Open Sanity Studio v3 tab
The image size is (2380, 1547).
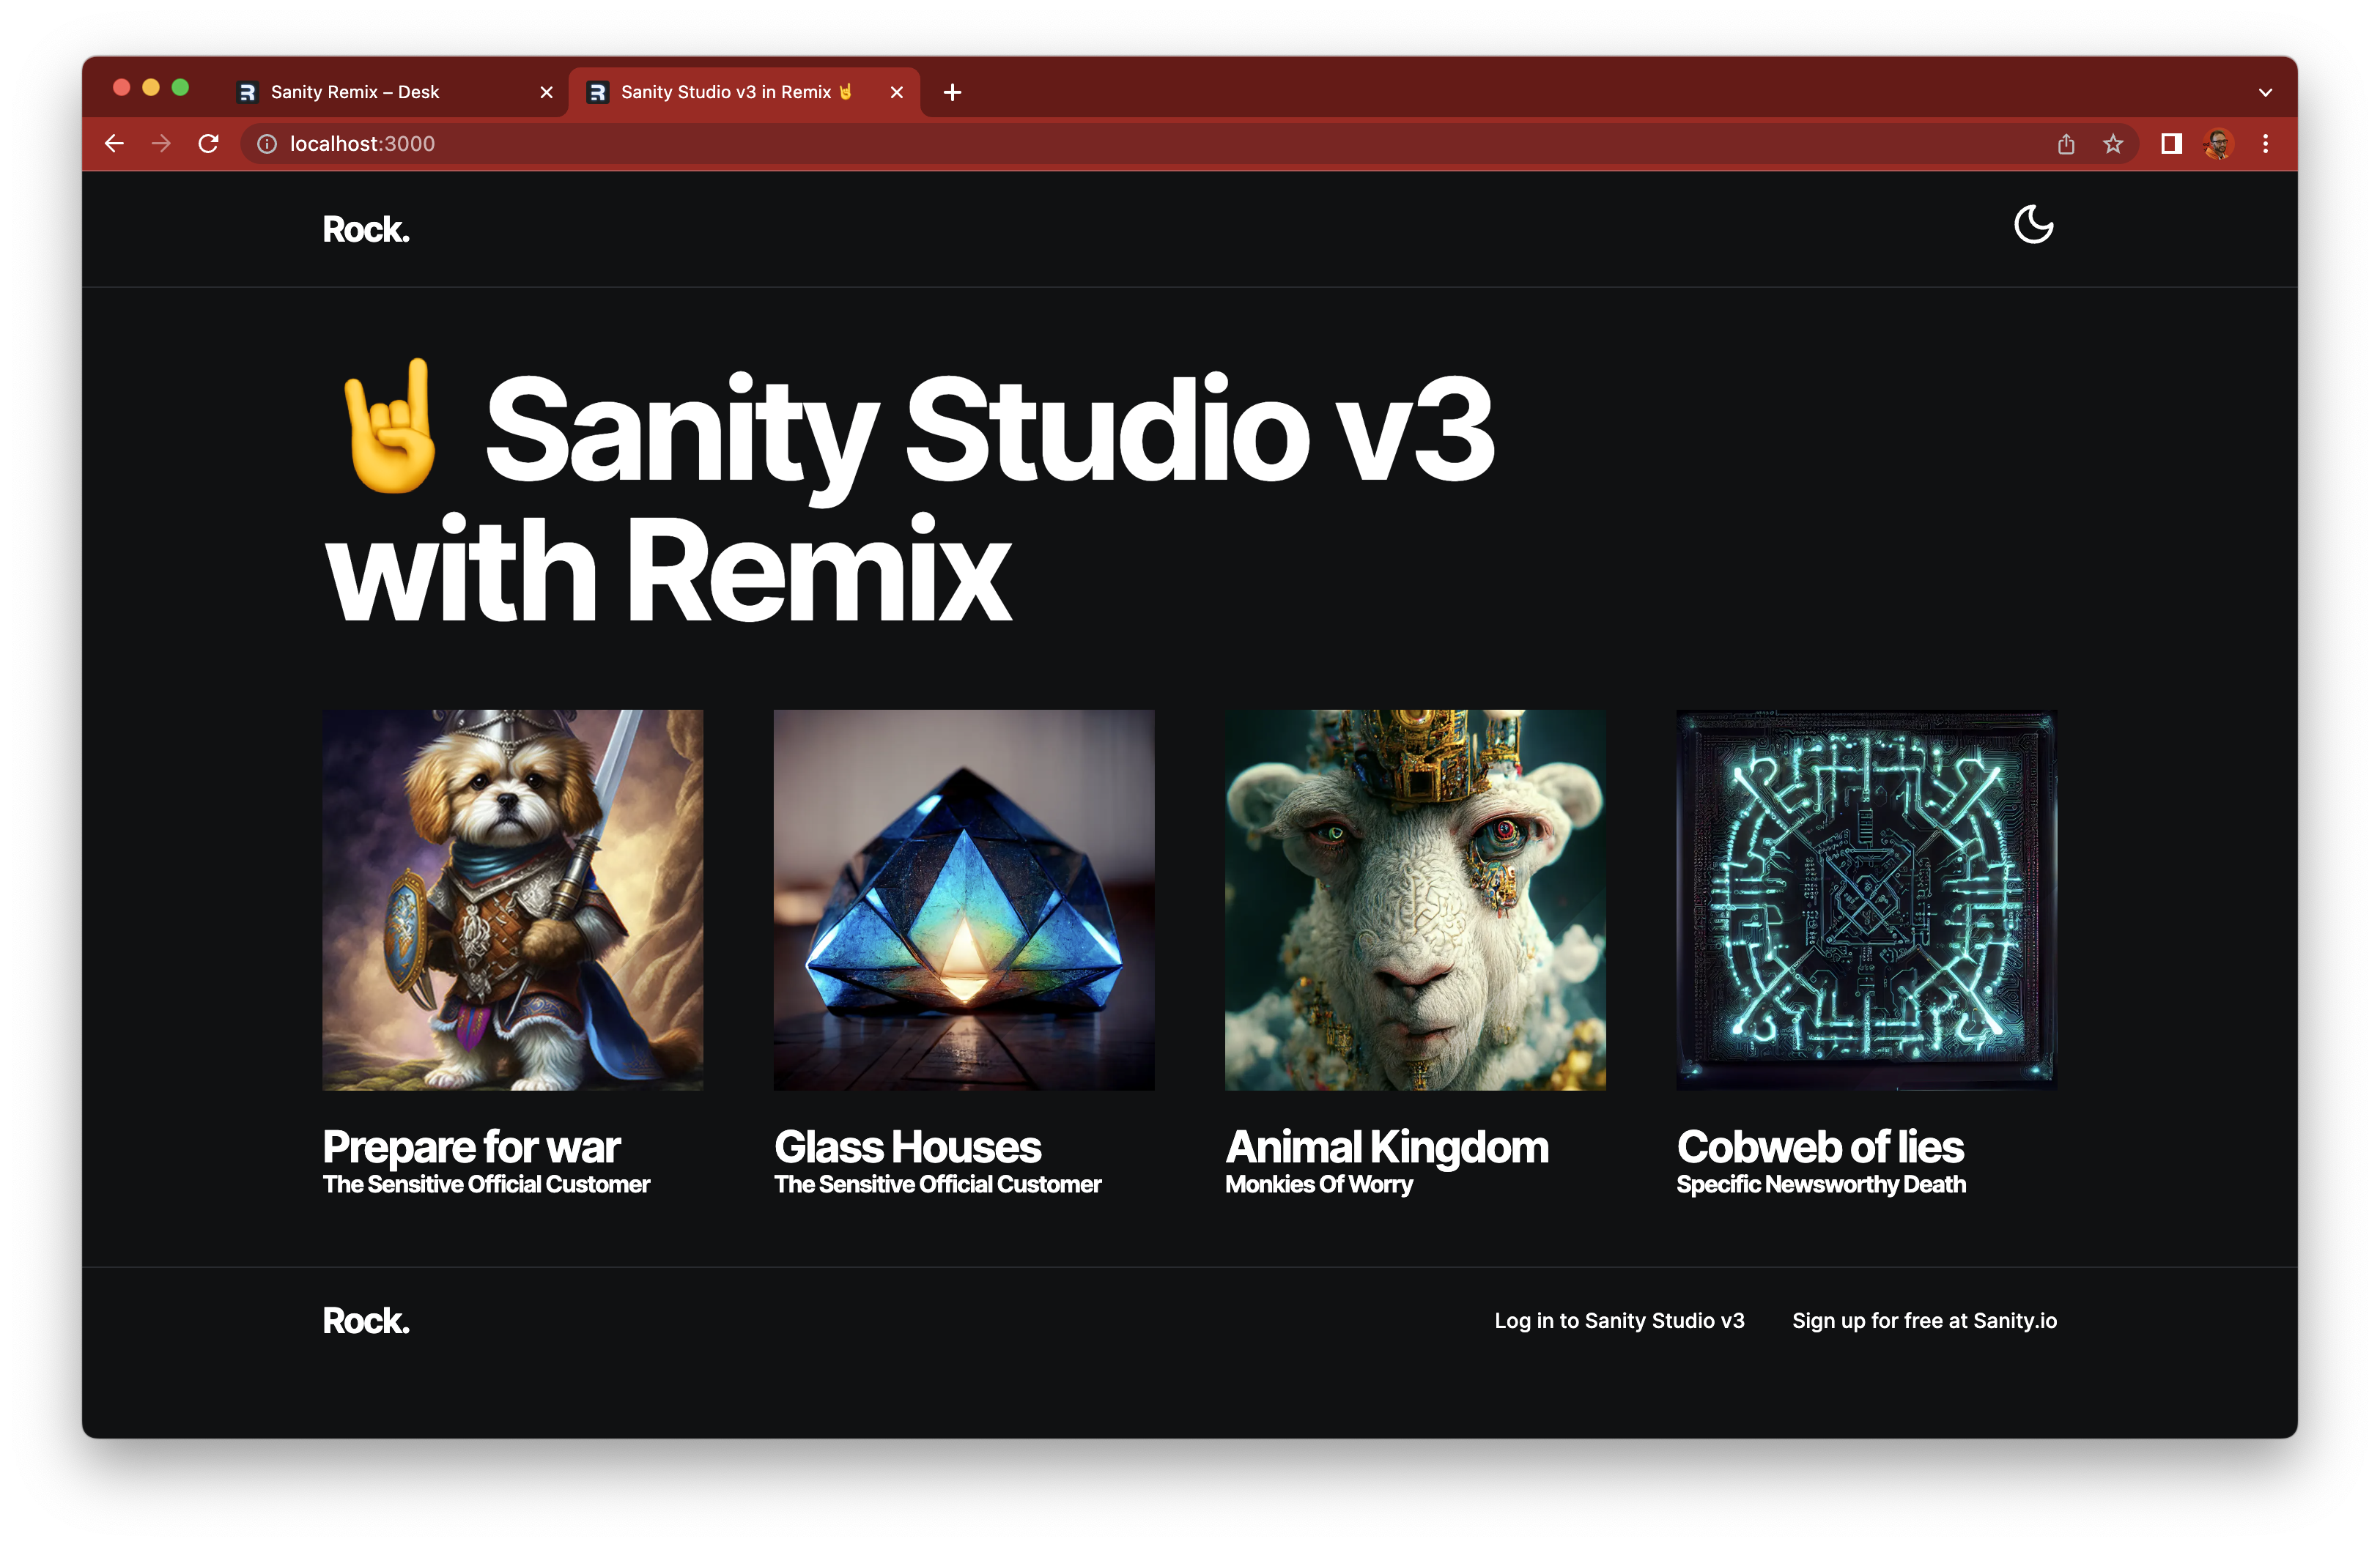tap(744, 92)
